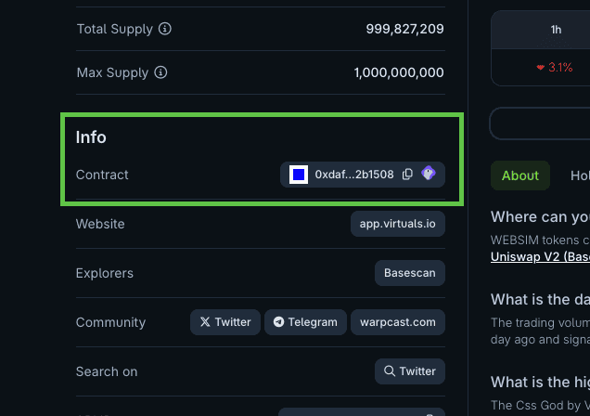Click the purple wallet icon beside contract
This screenshot has height=416, width=590.
[429, 174]
